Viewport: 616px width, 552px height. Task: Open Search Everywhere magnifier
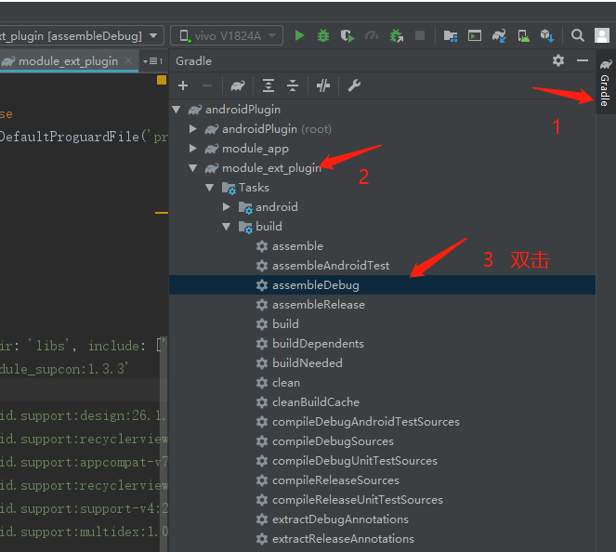point(578,35)
